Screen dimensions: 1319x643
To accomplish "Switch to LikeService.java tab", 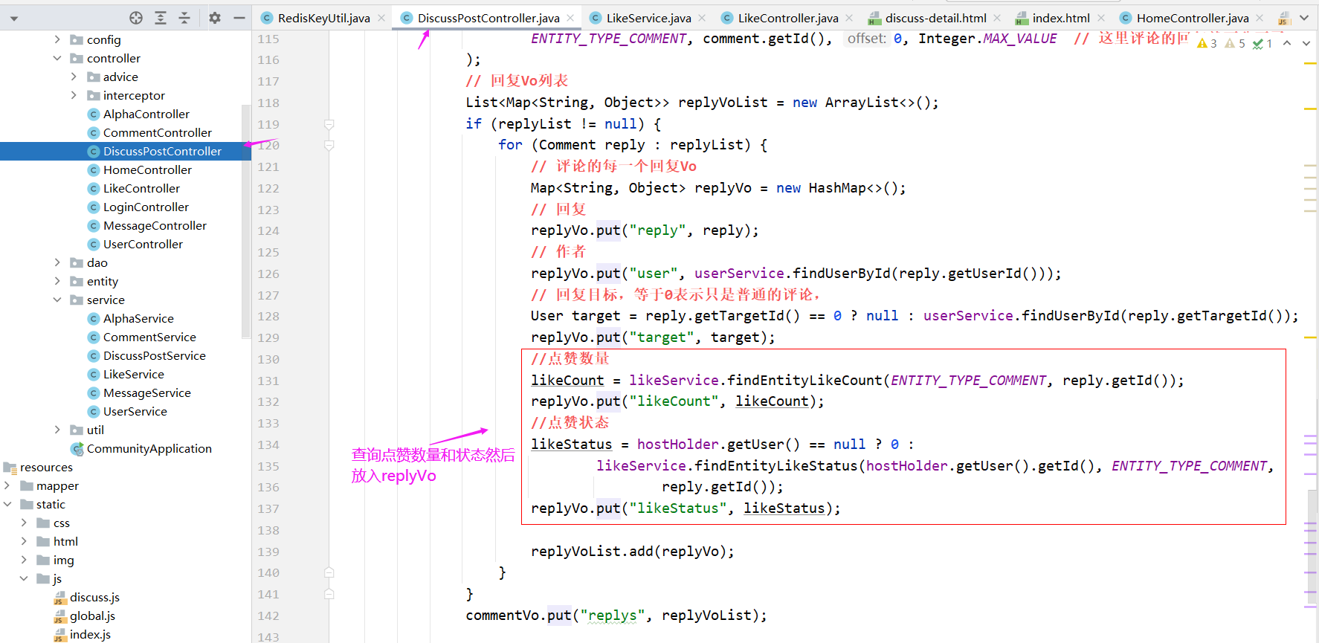I will [648, 18].
